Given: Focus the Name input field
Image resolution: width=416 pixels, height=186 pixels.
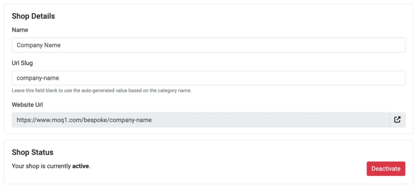Looking at the screenshot, I should tap(208, 45).
